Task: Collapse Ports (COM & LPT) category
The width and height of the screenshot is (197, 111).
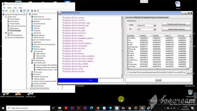Action: [x=30, y=63]
